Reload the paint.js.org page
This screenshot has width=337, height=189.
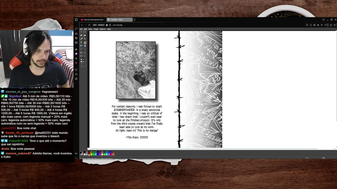89,25
